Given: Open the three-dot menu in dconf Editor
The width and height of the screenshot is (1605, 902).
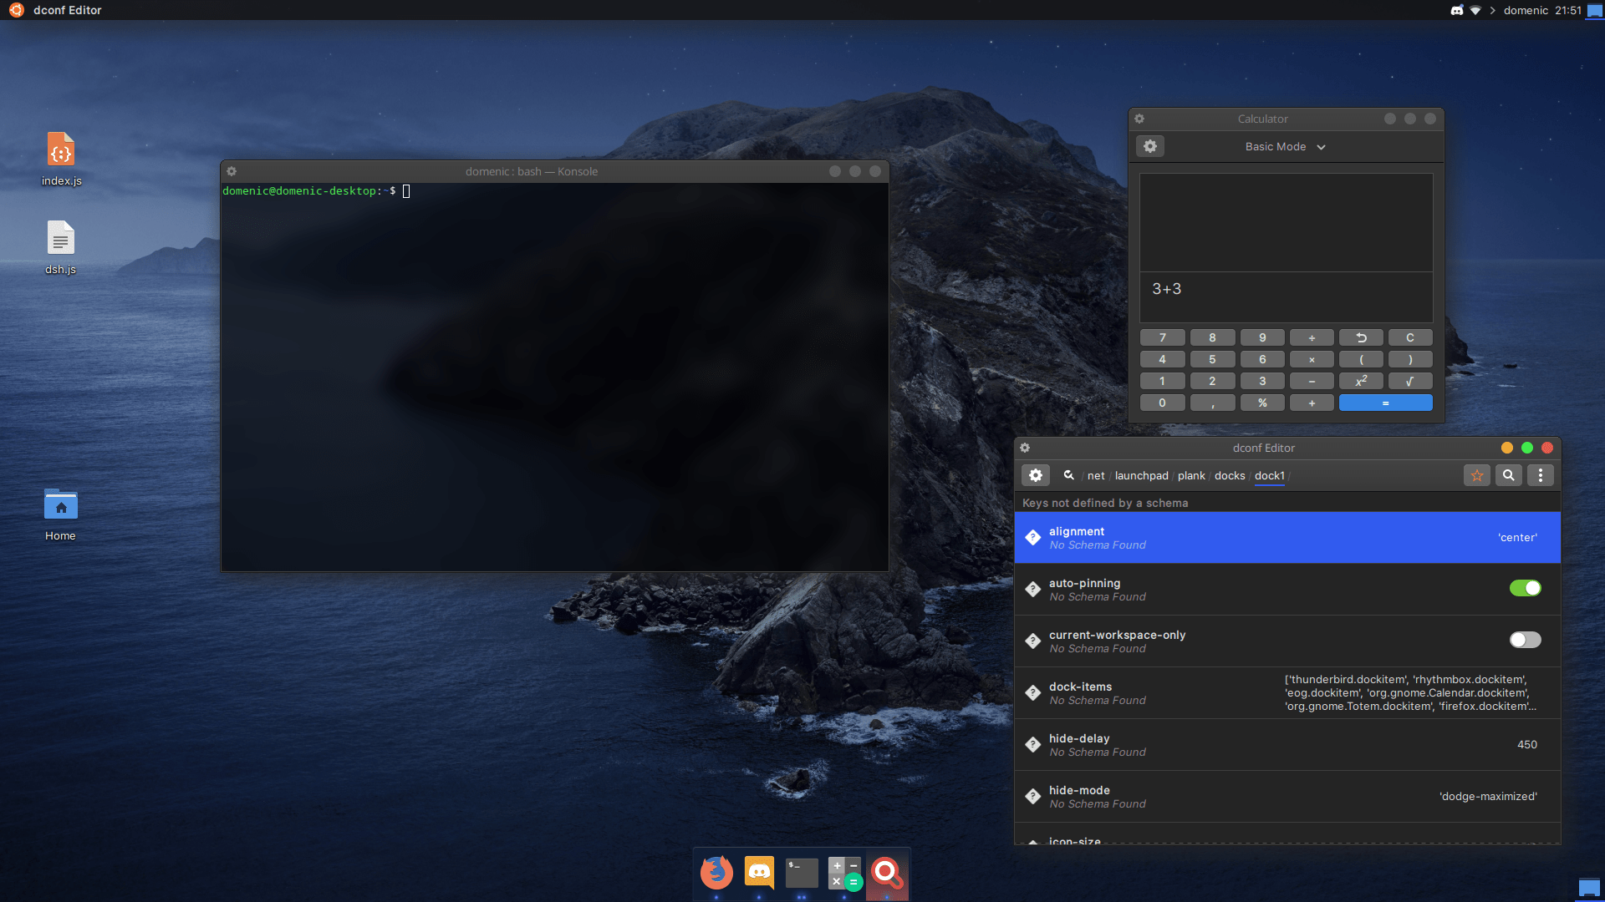Looking at the screenshot, I should [1541, 475].
